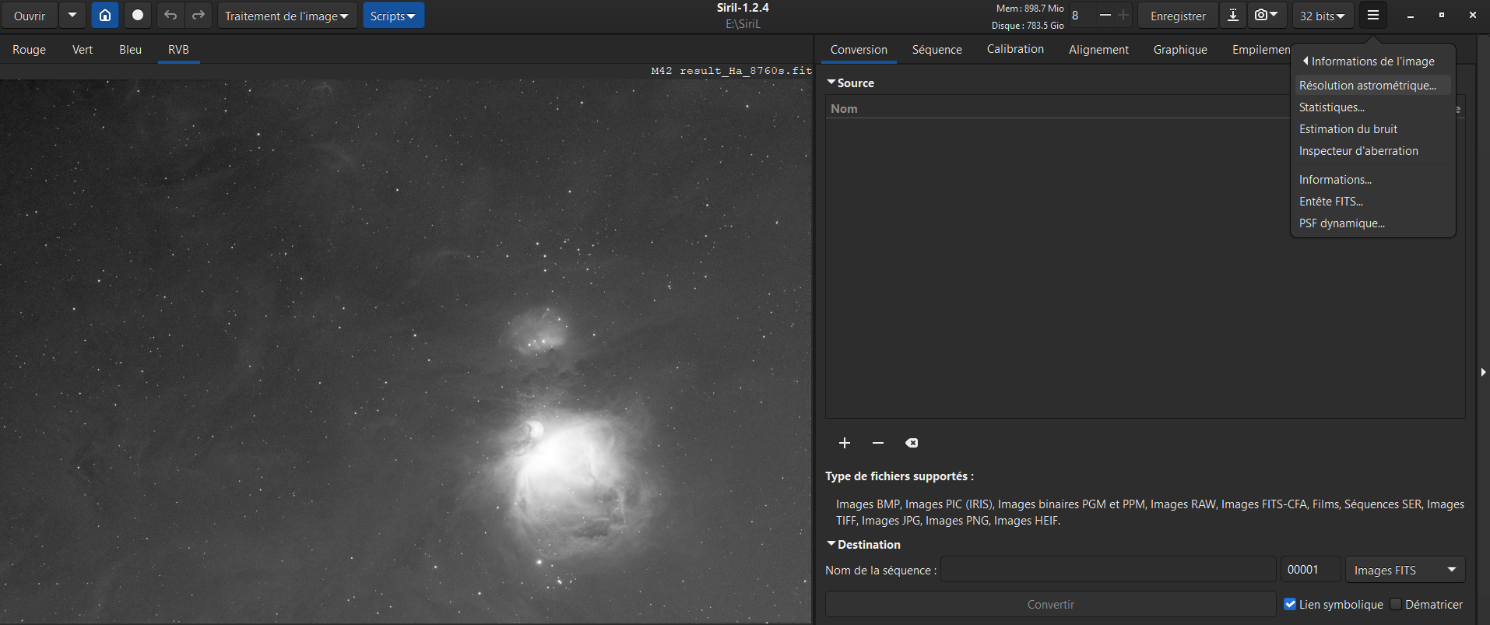Open the camera snapshot menu
Viewport: 1490px width, 625px height.
1266,16
